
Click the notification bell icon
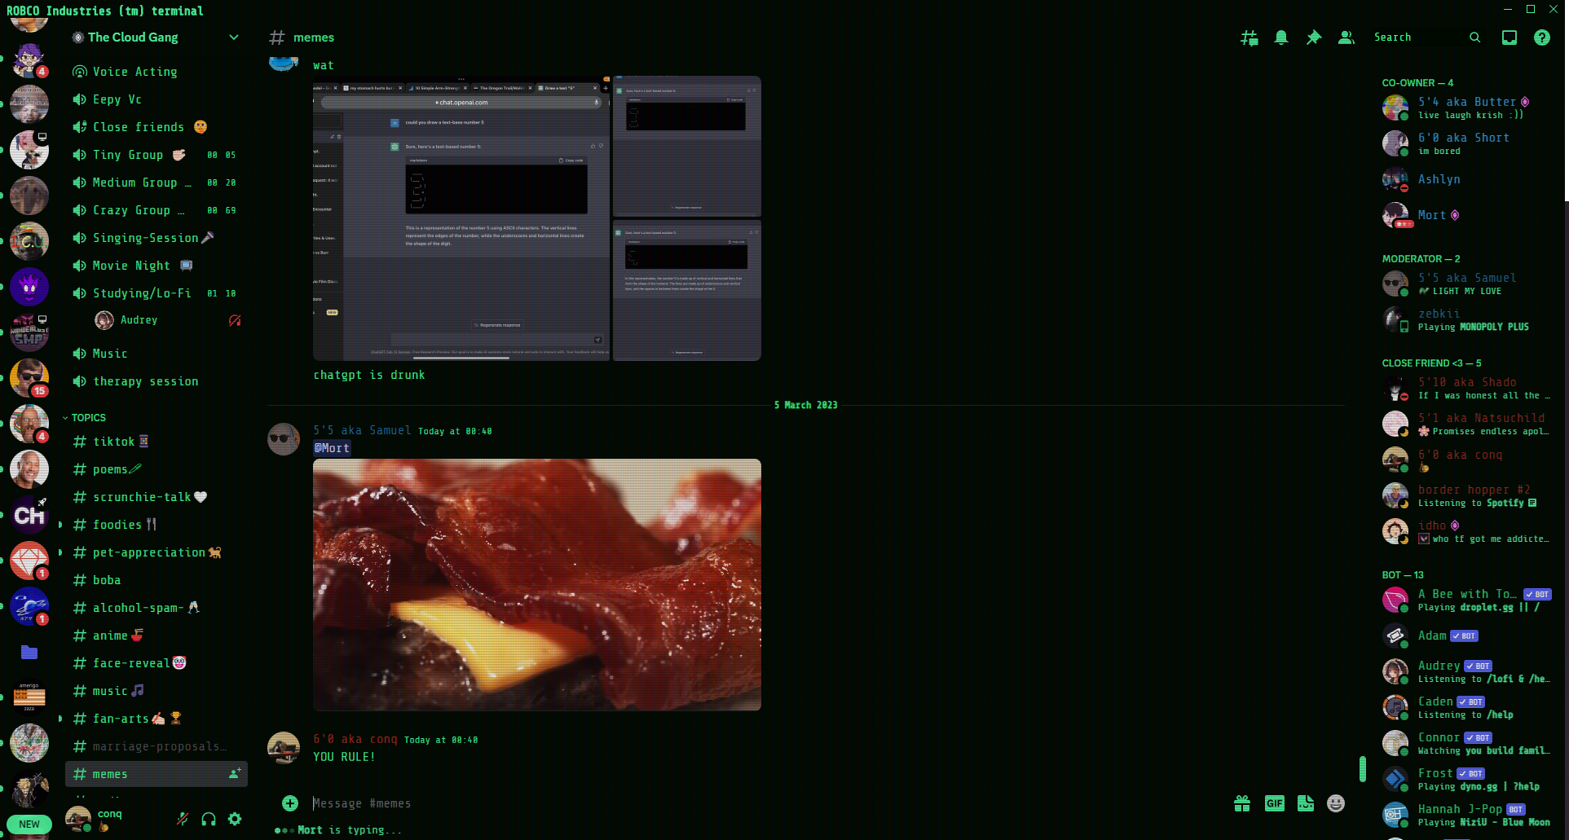coord(1281,37)
